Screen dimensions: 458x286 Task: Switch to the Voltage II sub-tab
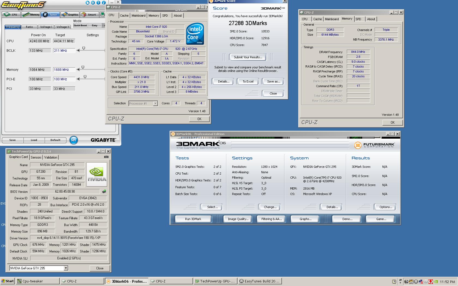click(63, 27)
